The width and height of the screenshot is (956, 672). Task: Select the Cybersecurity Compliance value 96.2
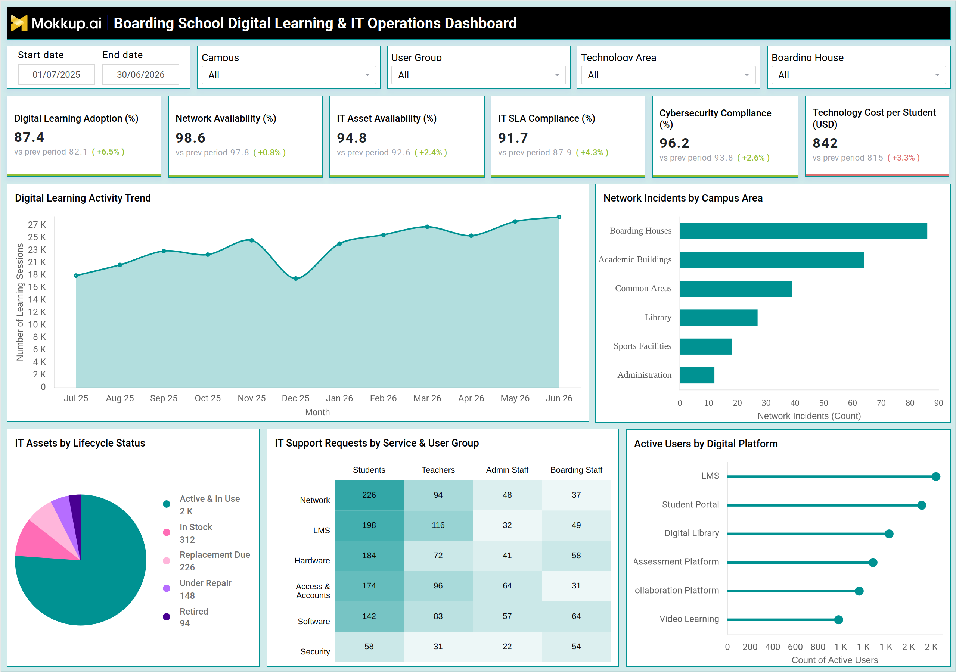coord(674,143)
